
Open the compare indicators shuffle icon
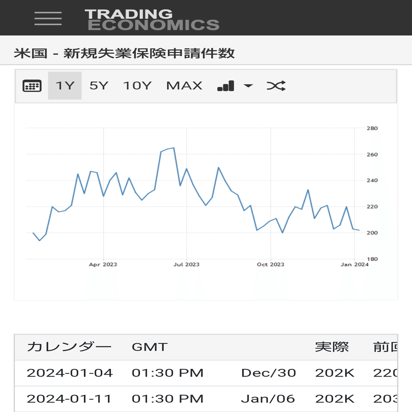(276, 86)
